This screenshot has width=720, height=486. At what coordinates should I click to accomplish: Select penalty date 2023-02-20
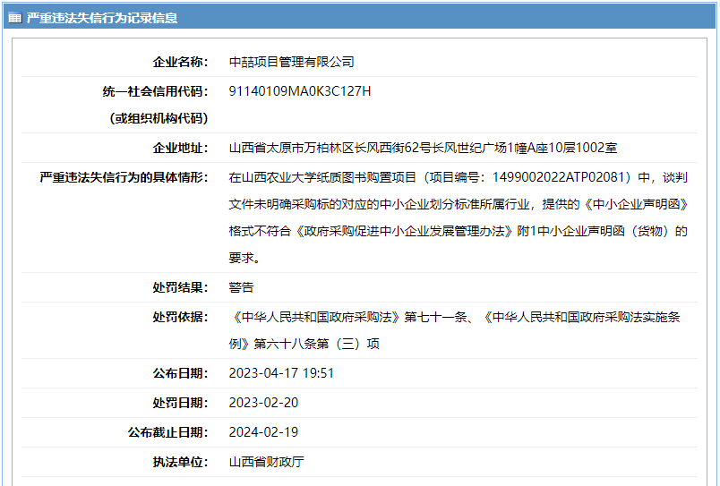(263, 403)
